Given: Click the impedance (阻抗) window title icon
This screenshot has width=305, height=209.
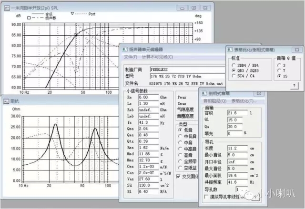Looking at the screenshot, I should 5,101.
